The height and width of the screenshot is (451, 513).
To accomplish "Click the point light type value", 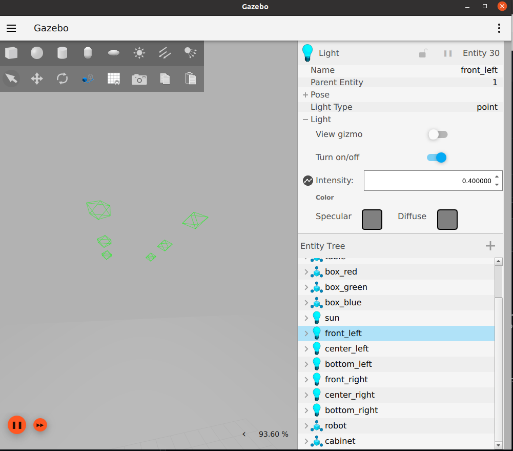I will coord(487,107).
